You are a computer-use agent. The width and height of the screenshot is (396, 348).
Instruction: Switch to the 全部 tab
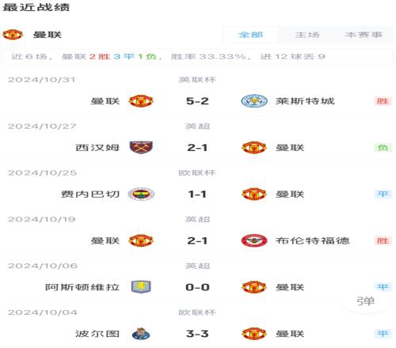(250, 35)
